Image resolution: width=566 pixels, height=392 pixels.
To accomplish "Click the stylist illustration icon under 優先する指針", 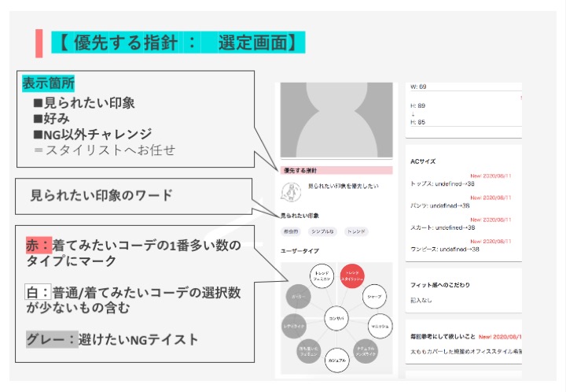I will tap(292, 190).
